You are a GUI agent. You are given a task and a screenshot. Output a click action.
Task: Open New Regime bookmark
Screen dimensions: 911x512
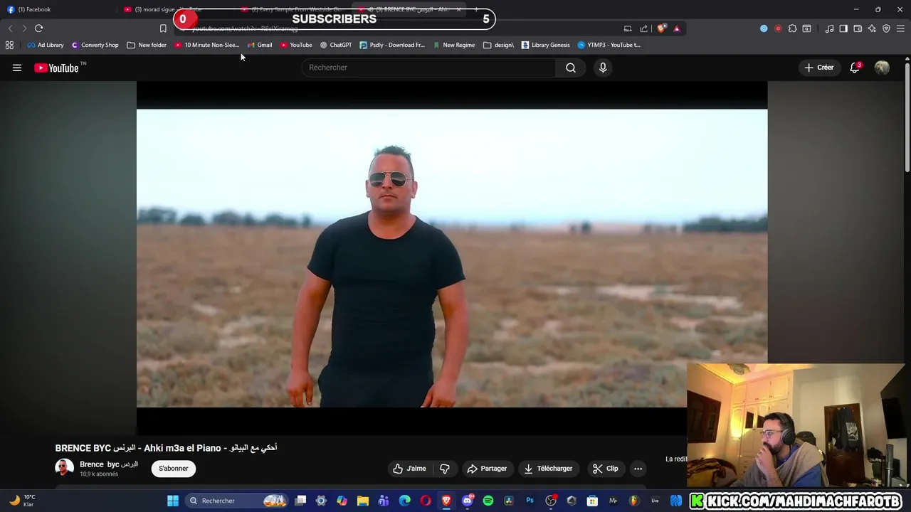point(454,45)
